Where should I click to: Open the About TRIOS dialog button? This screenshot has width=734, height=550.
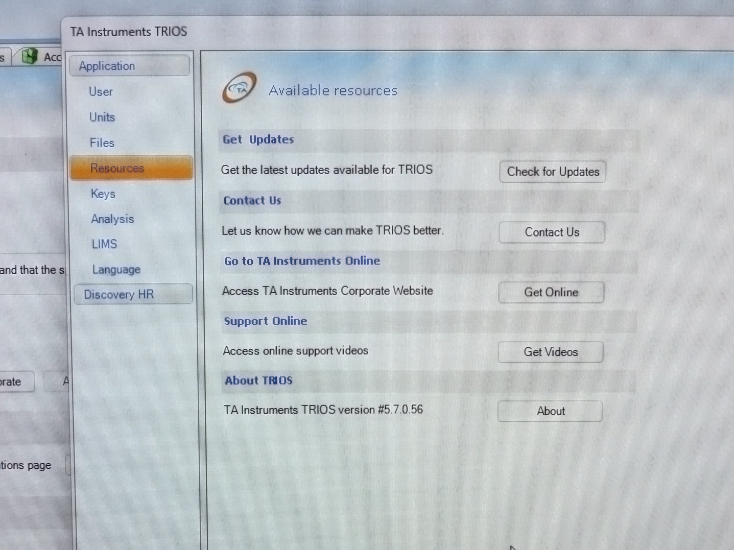(550, 411)
